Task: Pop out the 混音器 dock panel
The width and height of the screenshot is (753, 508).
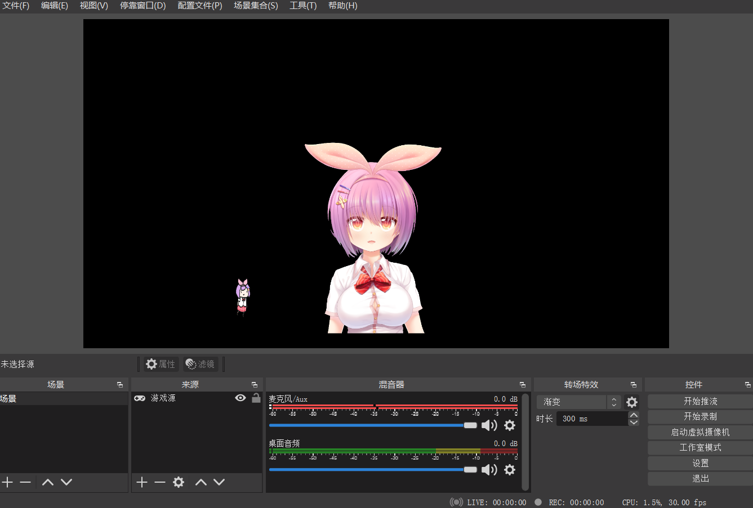Action: coord(523,385)
